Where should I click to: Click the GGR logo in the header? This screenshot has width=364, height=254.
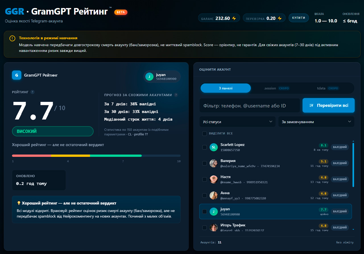click(14, 12)
